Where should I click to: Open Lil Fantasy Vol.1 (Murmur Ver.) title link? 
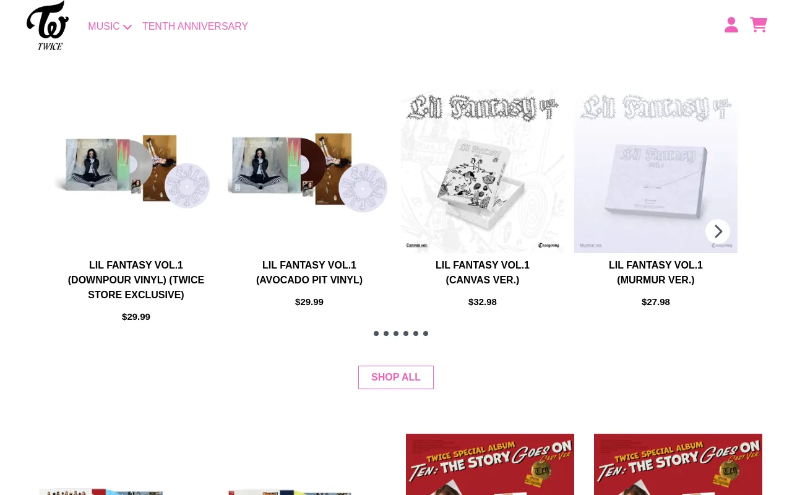point(656,273)
